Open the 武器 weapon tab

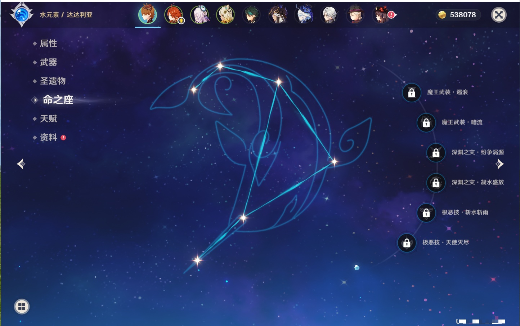(48, 62)
